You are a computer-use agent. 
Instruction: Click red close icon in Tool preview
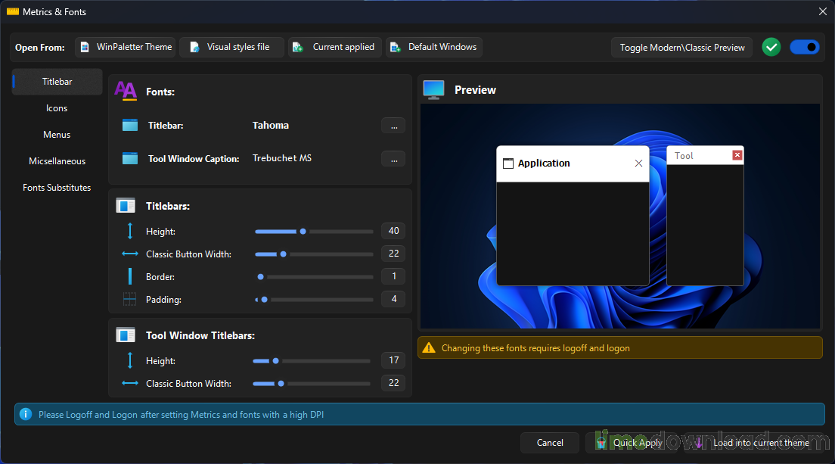coord(737,155)
